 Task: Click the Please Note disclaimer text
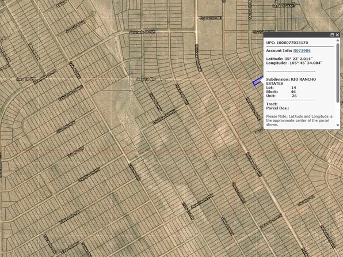pyautogui.click(x=299, y=120)
